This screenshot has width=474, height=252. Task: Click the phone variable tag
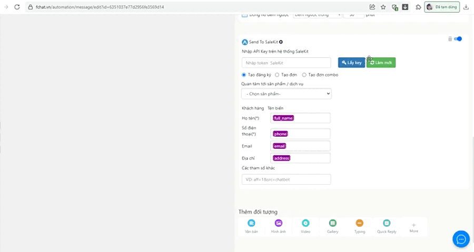click(280, 134)
